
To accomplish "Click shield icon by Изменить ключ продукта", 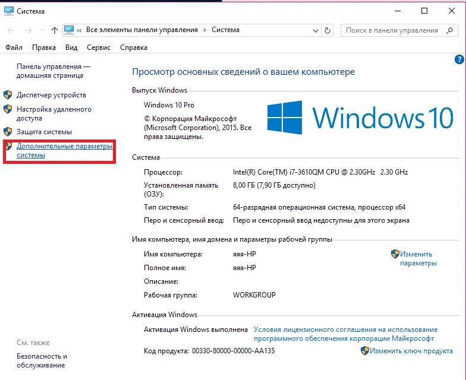I will pyautogui.click(x=365, y=351).
